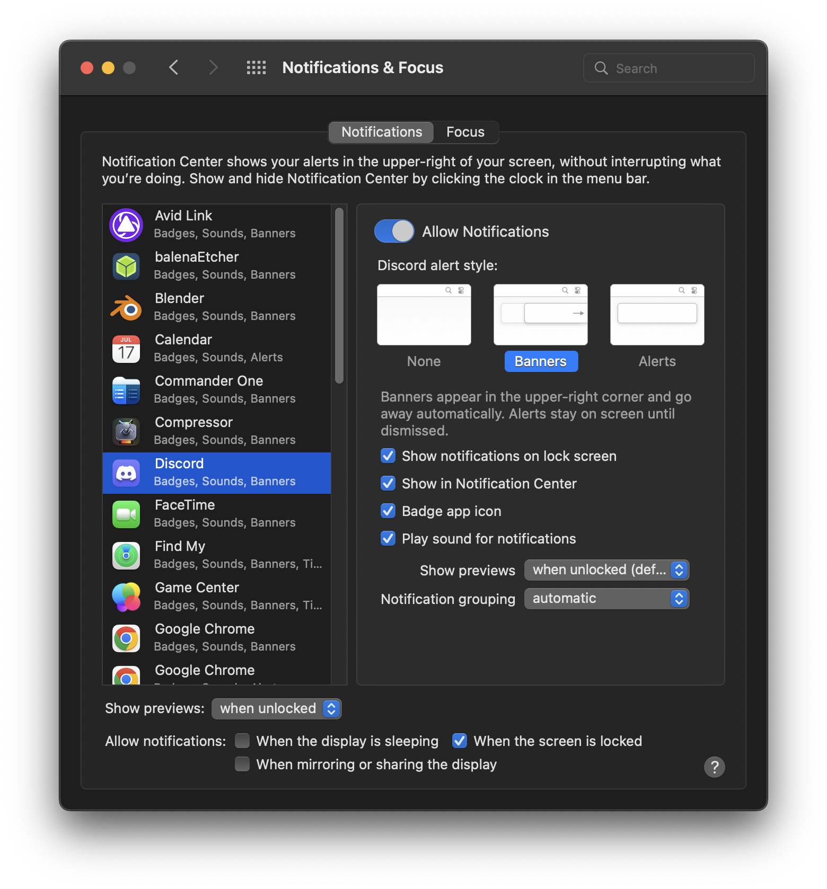Select the Alerts style thumbnail

click(657, 315)
